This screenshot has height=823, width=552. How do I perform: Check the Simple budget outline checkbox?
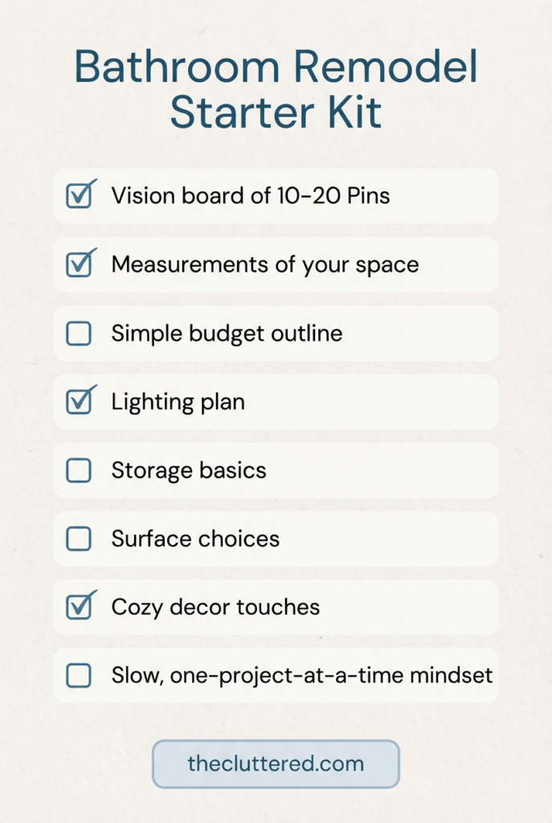click(79, 334)
